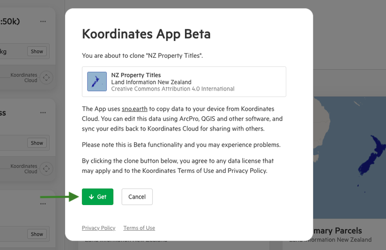The image size is (386, 250).
Task: Cancel the clone dialog
Action: [x=137, y=196]
